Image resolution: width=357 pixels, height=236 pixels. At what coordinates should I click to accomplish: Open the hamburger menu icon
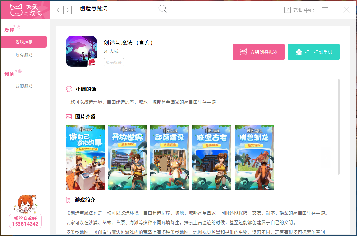[x=325, y=10]
